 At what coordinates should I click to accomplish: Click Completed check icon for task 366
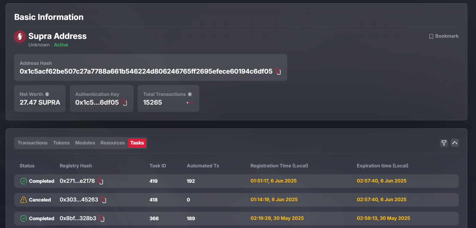point(23,219)
